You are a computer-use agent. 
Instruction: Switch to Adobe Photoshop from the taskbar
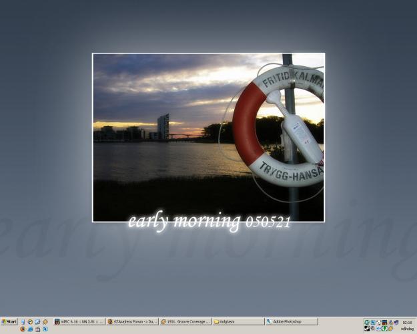(291, 321)
